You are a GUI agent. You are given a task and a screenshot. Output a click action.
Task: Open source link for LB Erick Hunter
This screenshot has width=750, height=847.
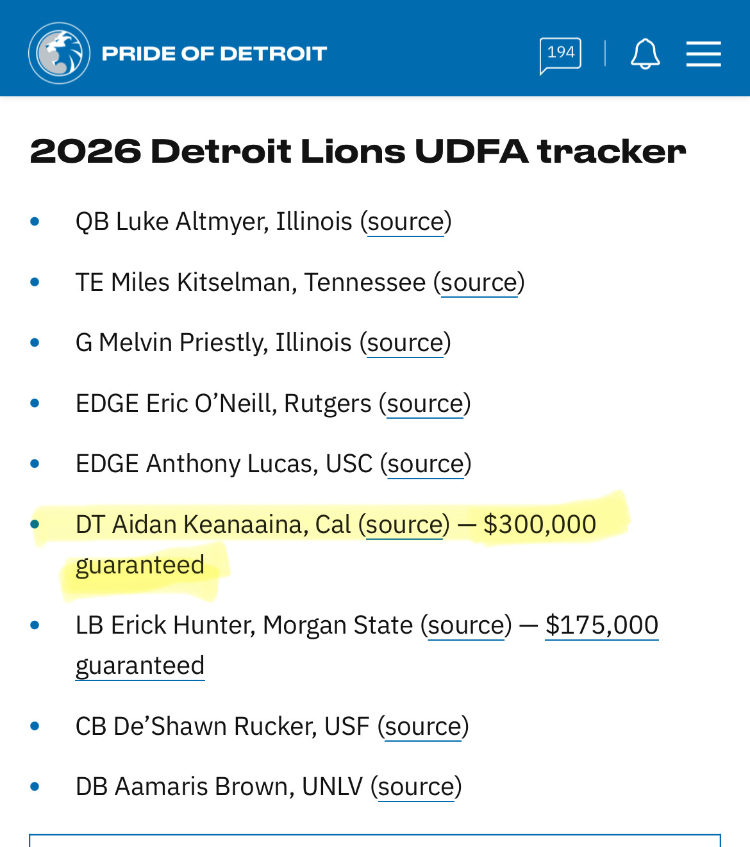(466, 625)
